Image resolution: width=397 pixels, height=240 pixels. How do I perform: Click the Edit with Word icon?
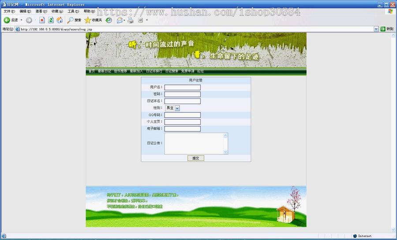tap(141, 20)
